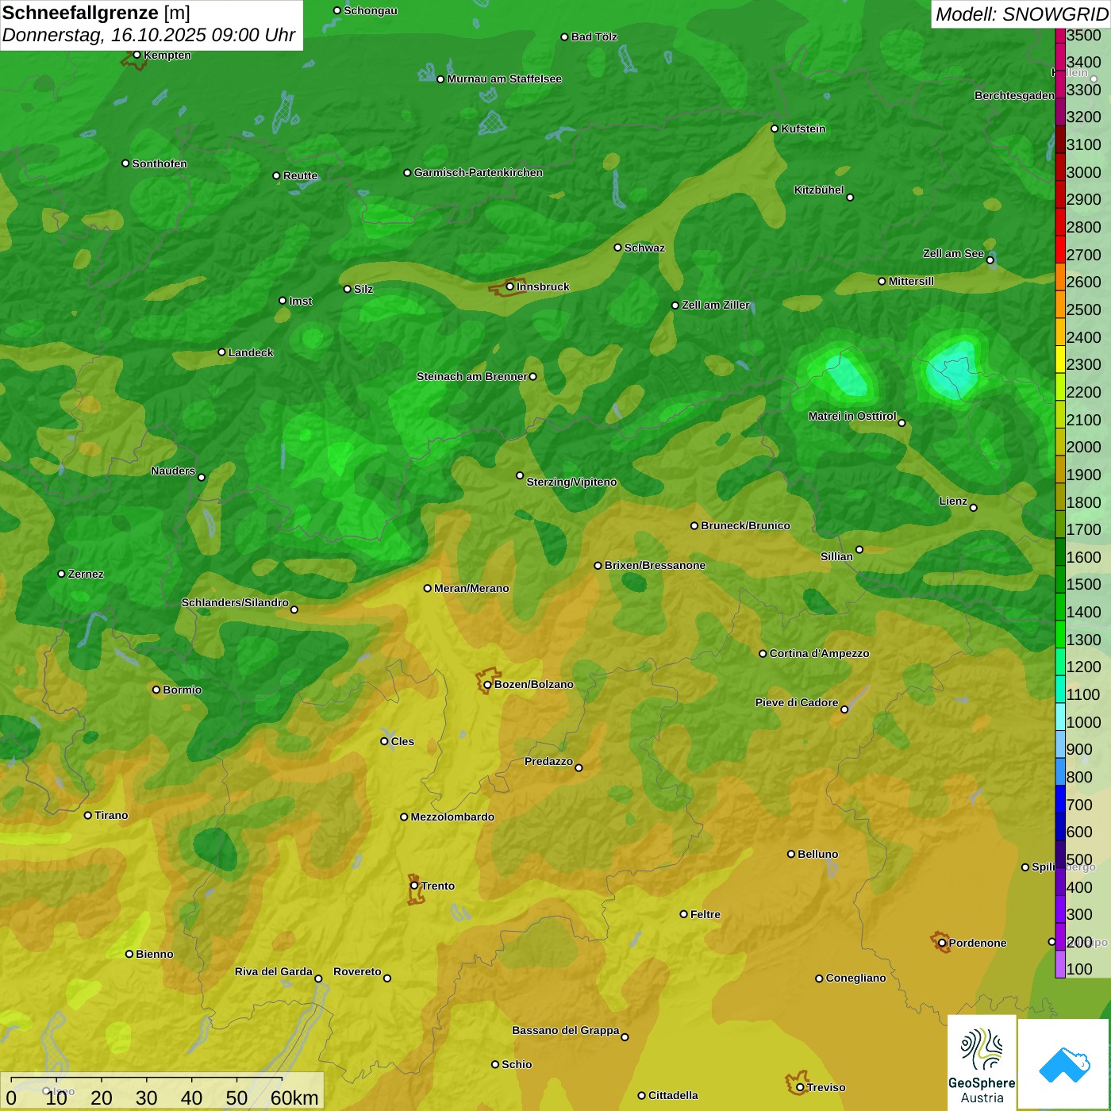Click the Schongau label
This screenshot has height=1111, width=1111.
(x=371, y=10)
